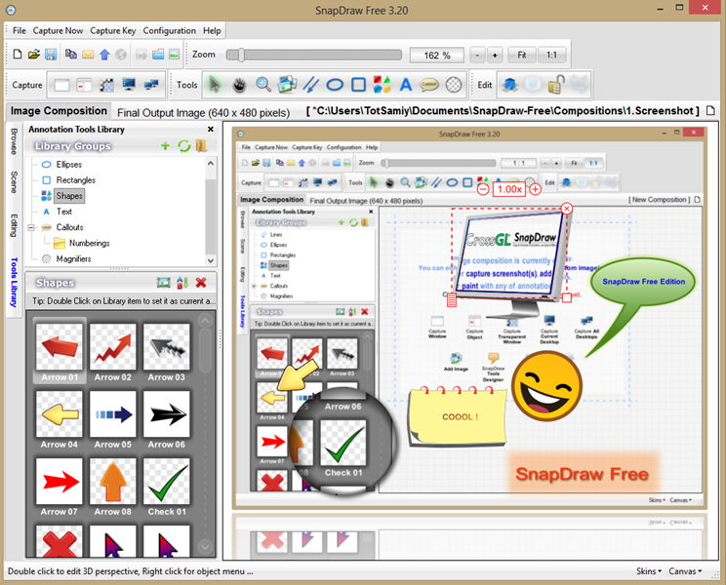Save composition using the floppy disk icon
The image size is (726, 585).
click(51, 54)
